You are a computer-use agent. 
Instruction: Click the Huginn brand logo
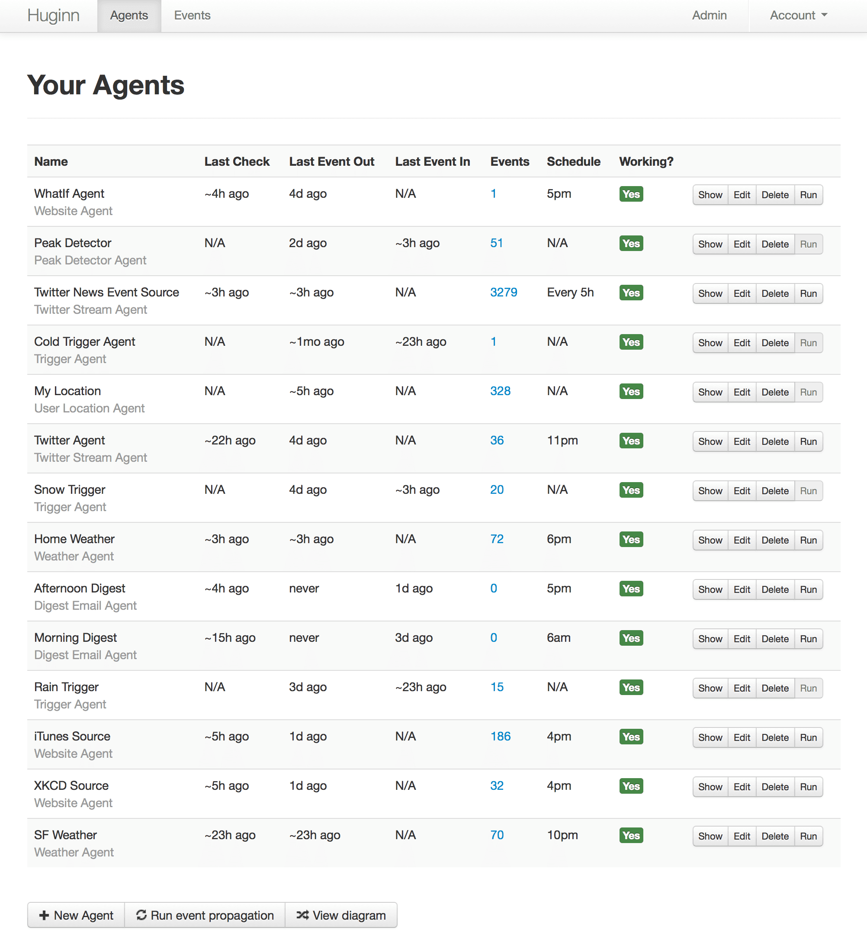point(54,16)
